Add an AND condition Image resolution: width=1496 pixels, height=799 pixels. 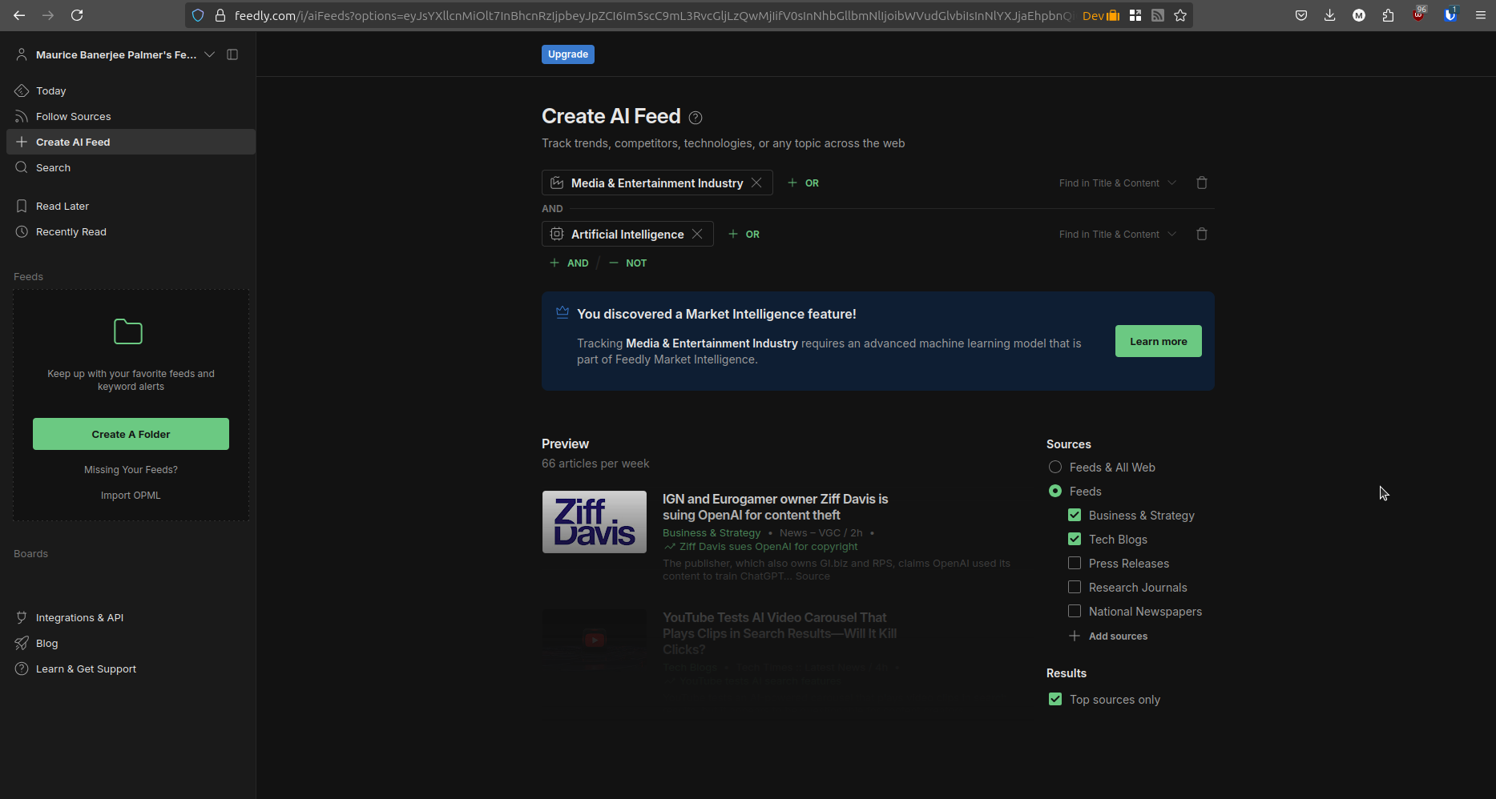click(x=569, y=263)
